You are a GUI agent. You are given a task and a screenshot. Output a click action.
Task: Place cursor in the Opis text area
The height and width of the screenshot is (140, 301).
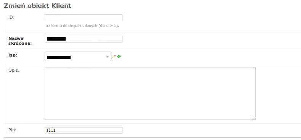pos(150,94)
